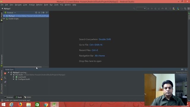Toggle the Gradle side tab on right
The height and width of the screenshot is (107, 190).
189,16
